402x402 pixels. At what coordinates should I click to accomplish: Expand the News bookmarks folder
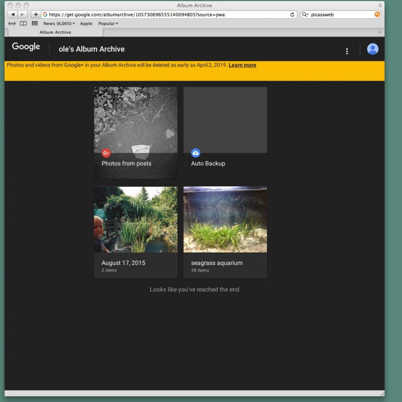[x=59, y=24]
